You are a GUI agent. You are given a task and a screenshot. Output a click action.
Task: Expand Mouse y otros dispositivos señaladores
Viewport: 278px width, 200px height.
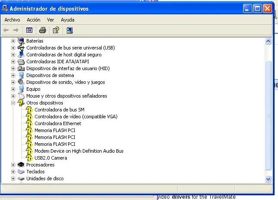(x=13, y=96)
